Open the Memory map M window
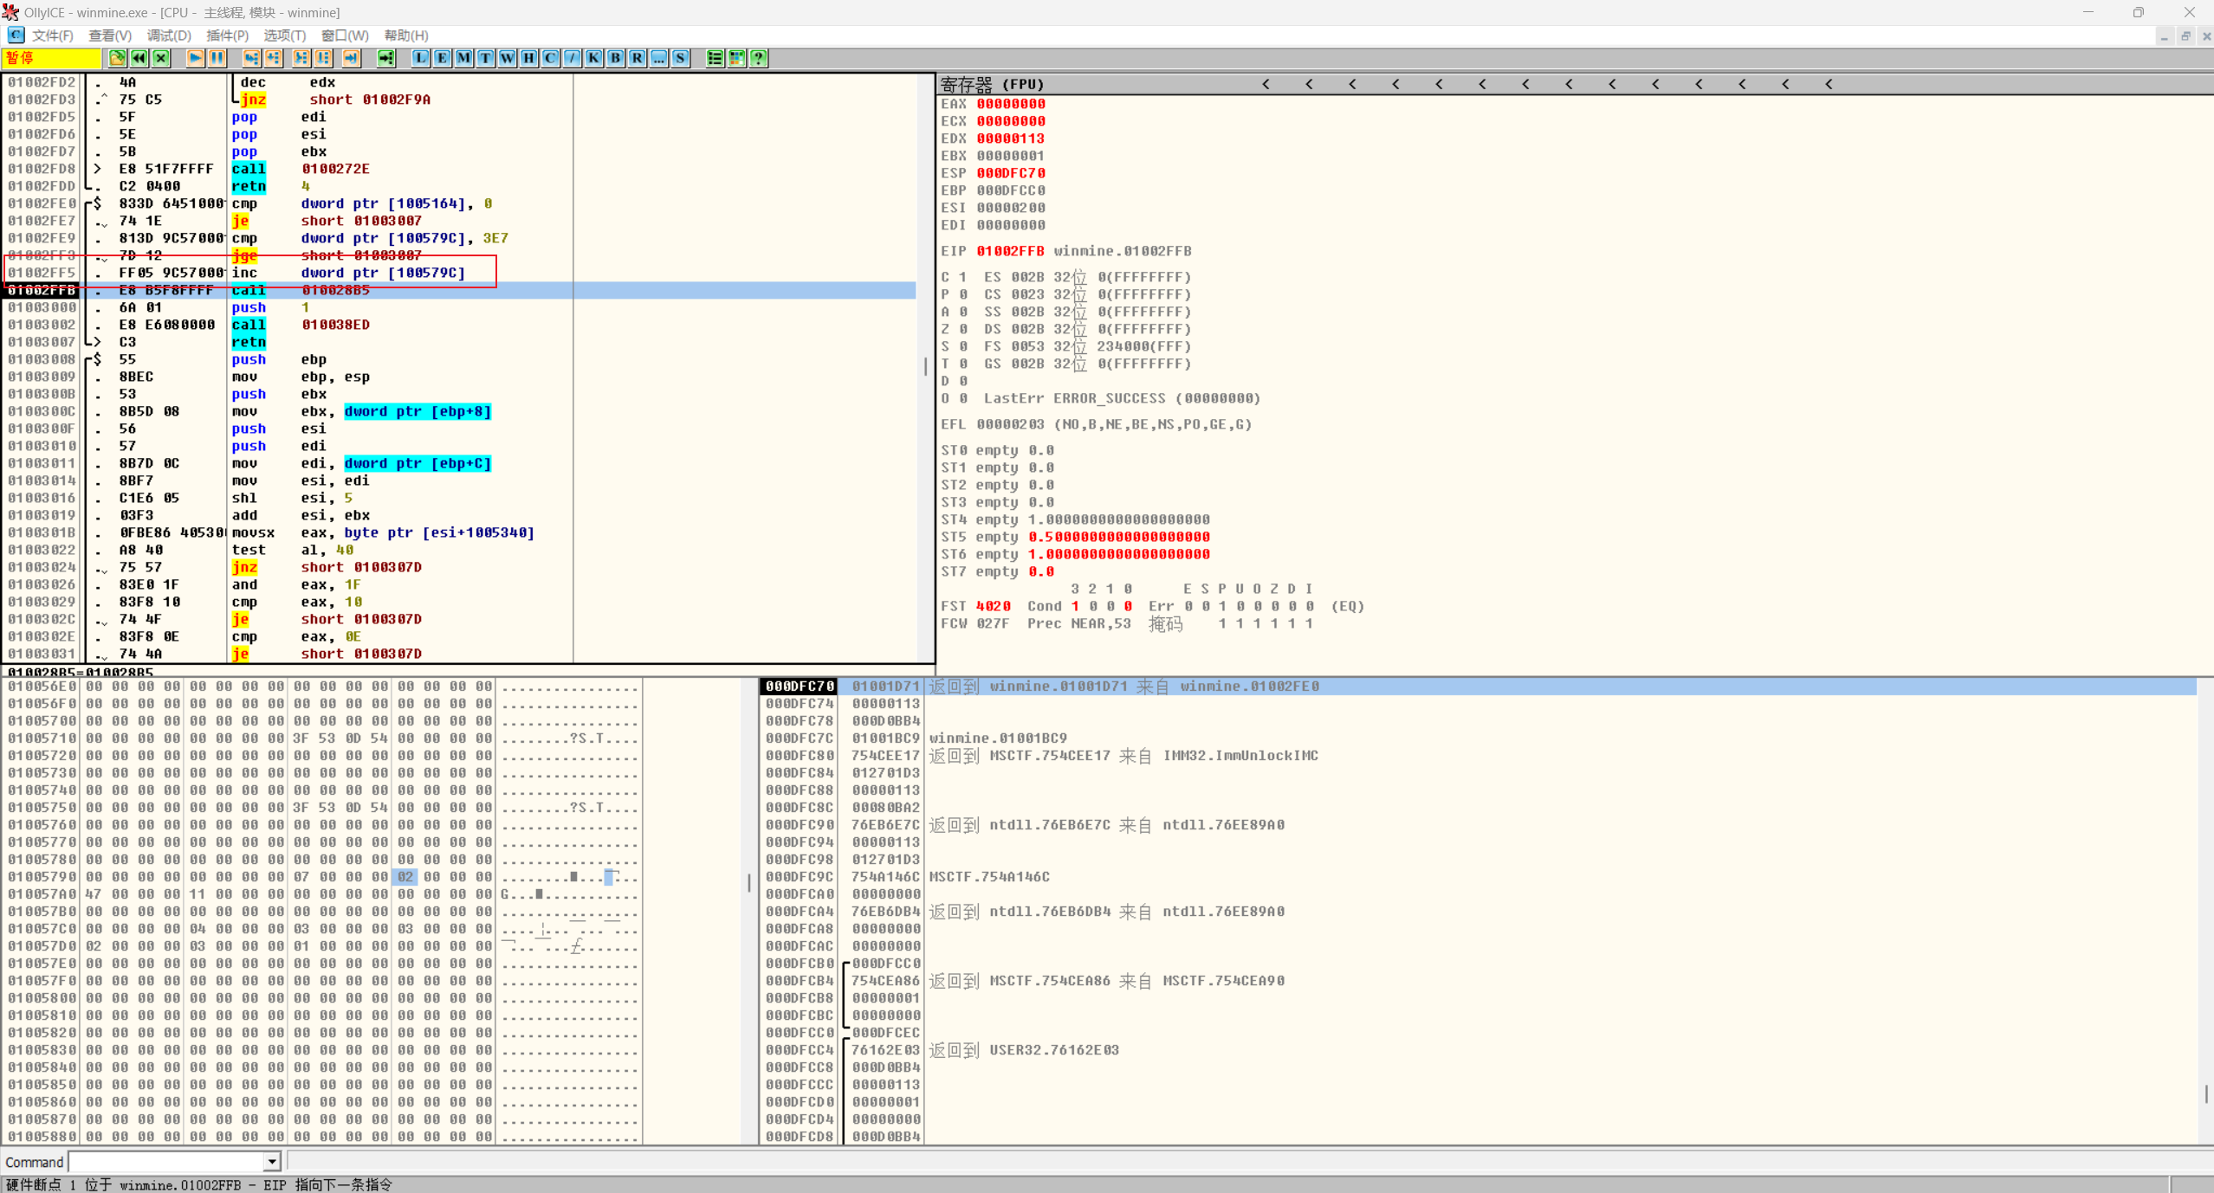This screenshot has width=2214, height=1193. [x=463, y=58]
